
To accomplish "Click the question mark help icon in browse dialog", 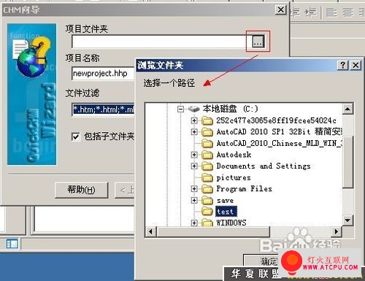I will (x=343, y=65).
